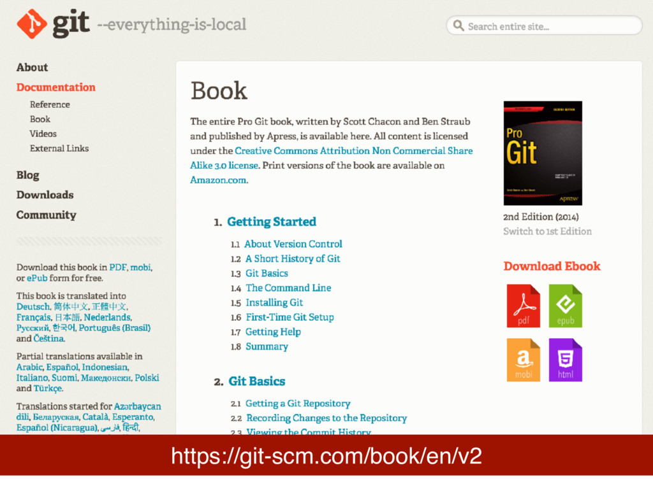
Task: Open A Short History of Git
Action: point(293,259)
